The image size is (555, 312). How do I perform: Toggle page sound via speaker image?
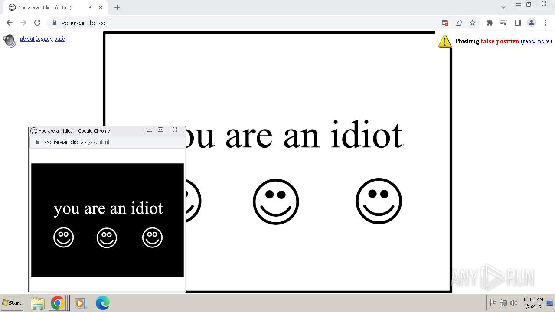(10, 40)
